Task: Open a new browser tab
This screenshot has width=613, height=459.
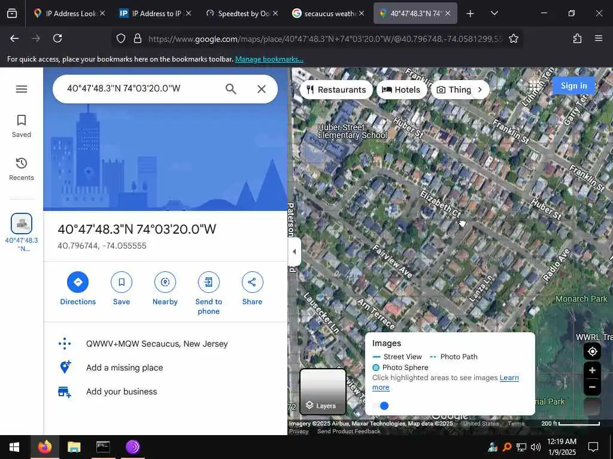Action: click(471, 14)
